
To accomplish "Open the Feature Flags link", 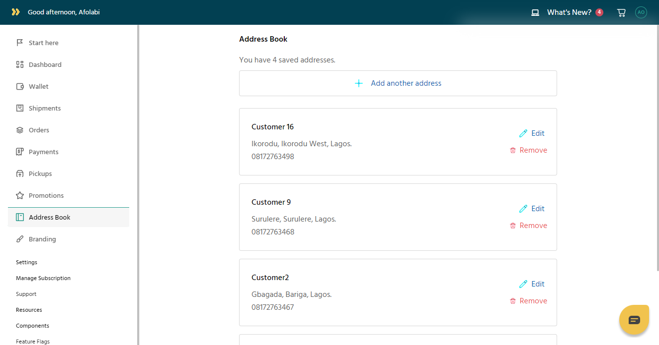I will [x=33, y=342].
